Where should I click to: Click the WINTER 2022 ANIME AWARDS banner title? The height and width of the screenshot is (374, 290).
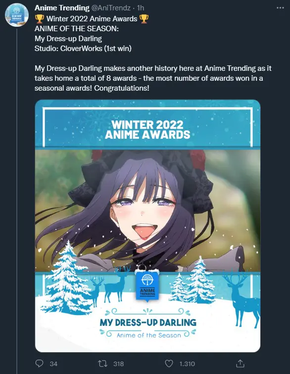147,129
